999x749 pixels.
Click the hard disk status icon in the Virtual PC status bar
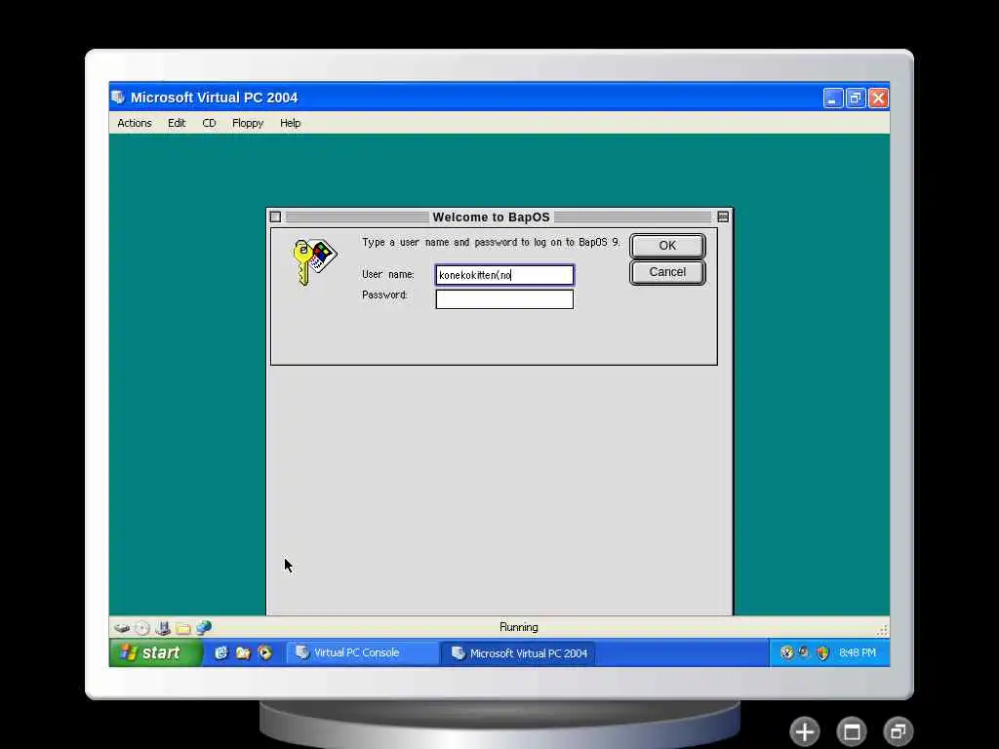(122, 628)
